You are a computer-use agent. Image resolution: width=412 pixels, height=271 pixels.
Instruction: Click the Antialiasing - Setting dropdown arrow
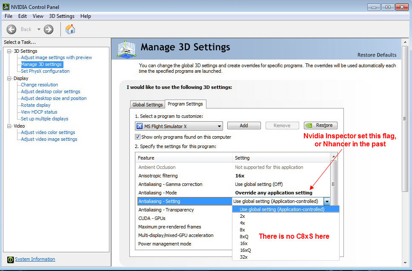point(326,201)
